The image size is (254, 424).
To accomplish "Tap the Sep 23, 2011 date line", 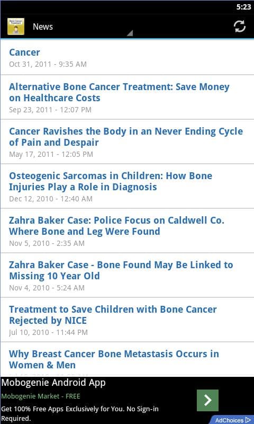I will tap(50, 110).
